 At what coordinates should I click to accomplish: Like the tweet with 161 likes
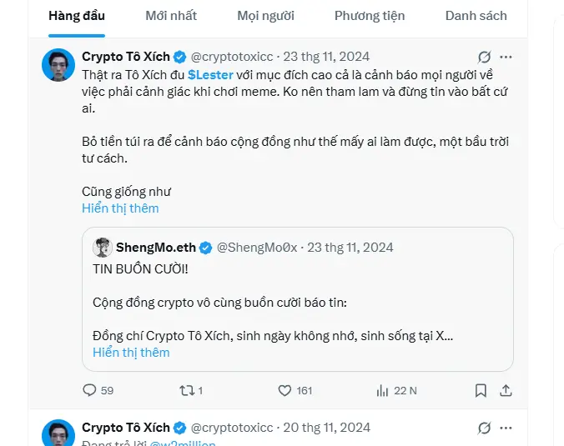(285, 390)
